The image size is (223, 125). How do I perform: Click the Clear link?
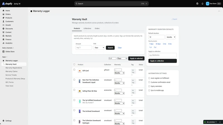pyautogui.click(x=120, y=48)
